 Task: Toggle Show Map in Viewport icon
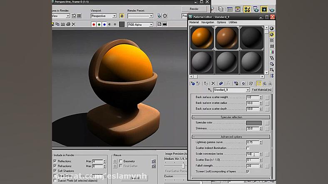point(251,83)
